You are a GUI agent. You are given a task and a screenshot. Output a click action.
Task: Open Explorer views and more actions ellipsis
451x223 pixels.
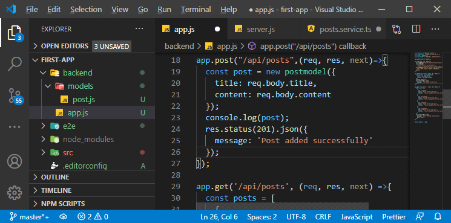(139, 28)
